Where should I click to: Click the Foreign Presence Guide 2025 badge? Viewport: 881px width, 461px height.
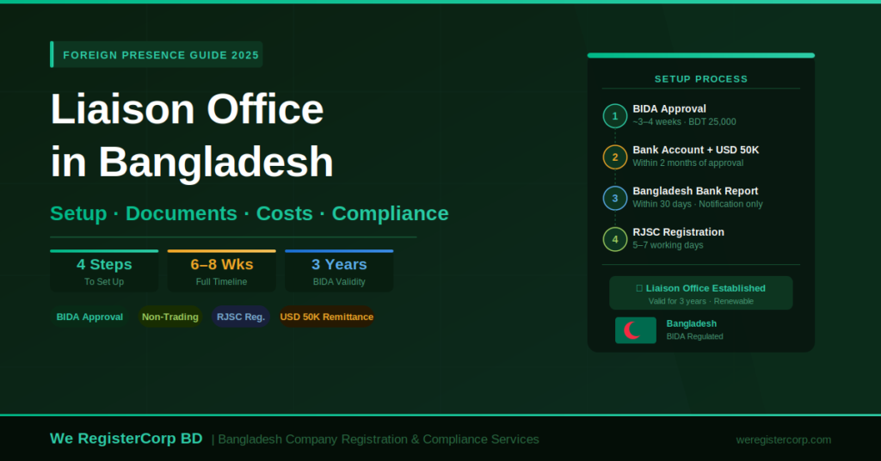(157, 54)
